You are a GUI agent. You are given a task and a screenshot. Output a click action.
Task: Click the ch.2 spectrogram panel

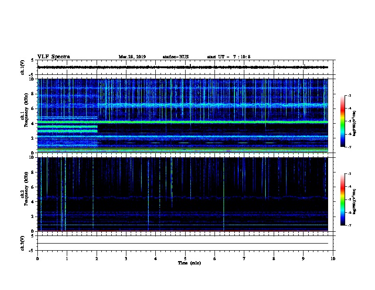(183, 194)
